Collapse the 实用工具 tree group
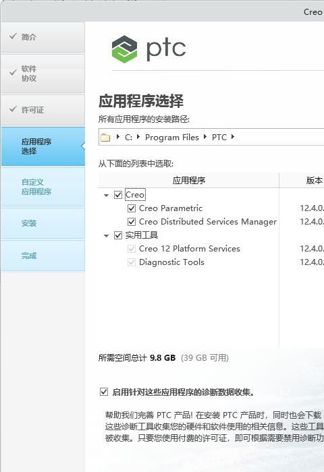The image size is (324, 472). 106,236
